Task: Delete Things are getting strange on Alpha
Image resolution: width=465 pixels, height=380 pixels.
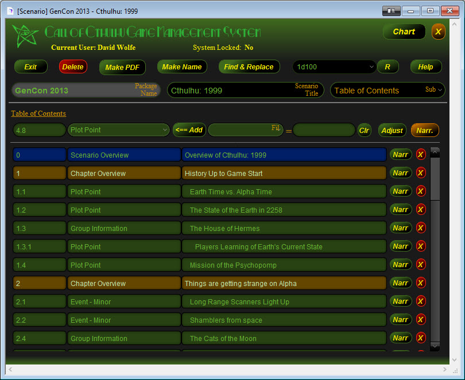Action: (421, 283)
